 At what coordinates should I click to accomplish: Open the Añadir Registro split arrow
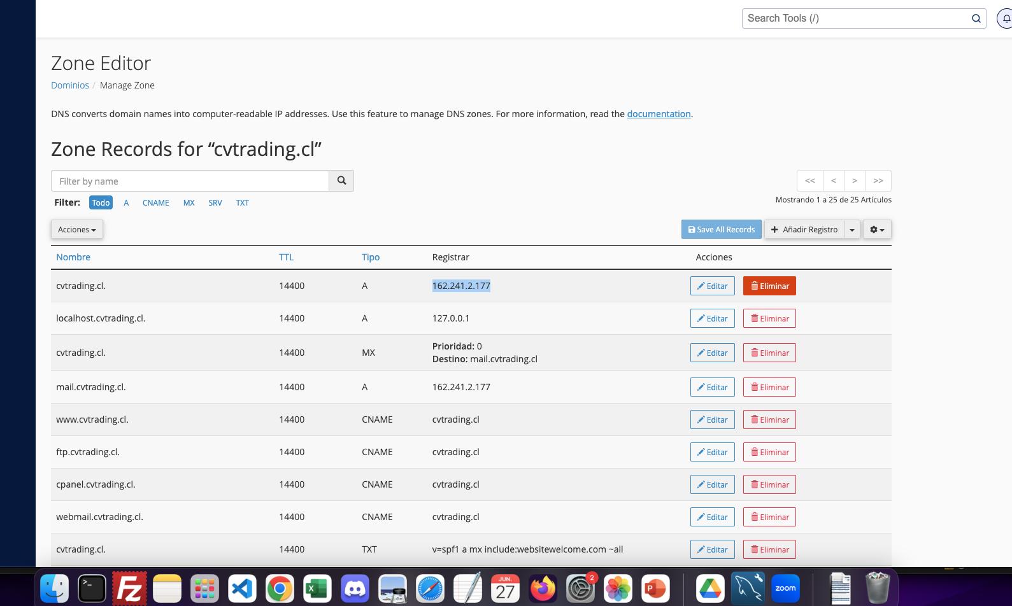(x=852, y=229)
